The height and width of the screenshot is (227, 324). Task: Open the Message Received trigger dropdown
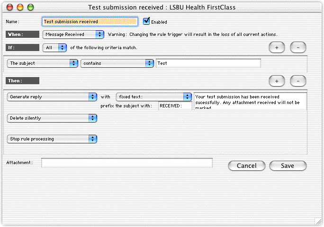click(73, 35)
